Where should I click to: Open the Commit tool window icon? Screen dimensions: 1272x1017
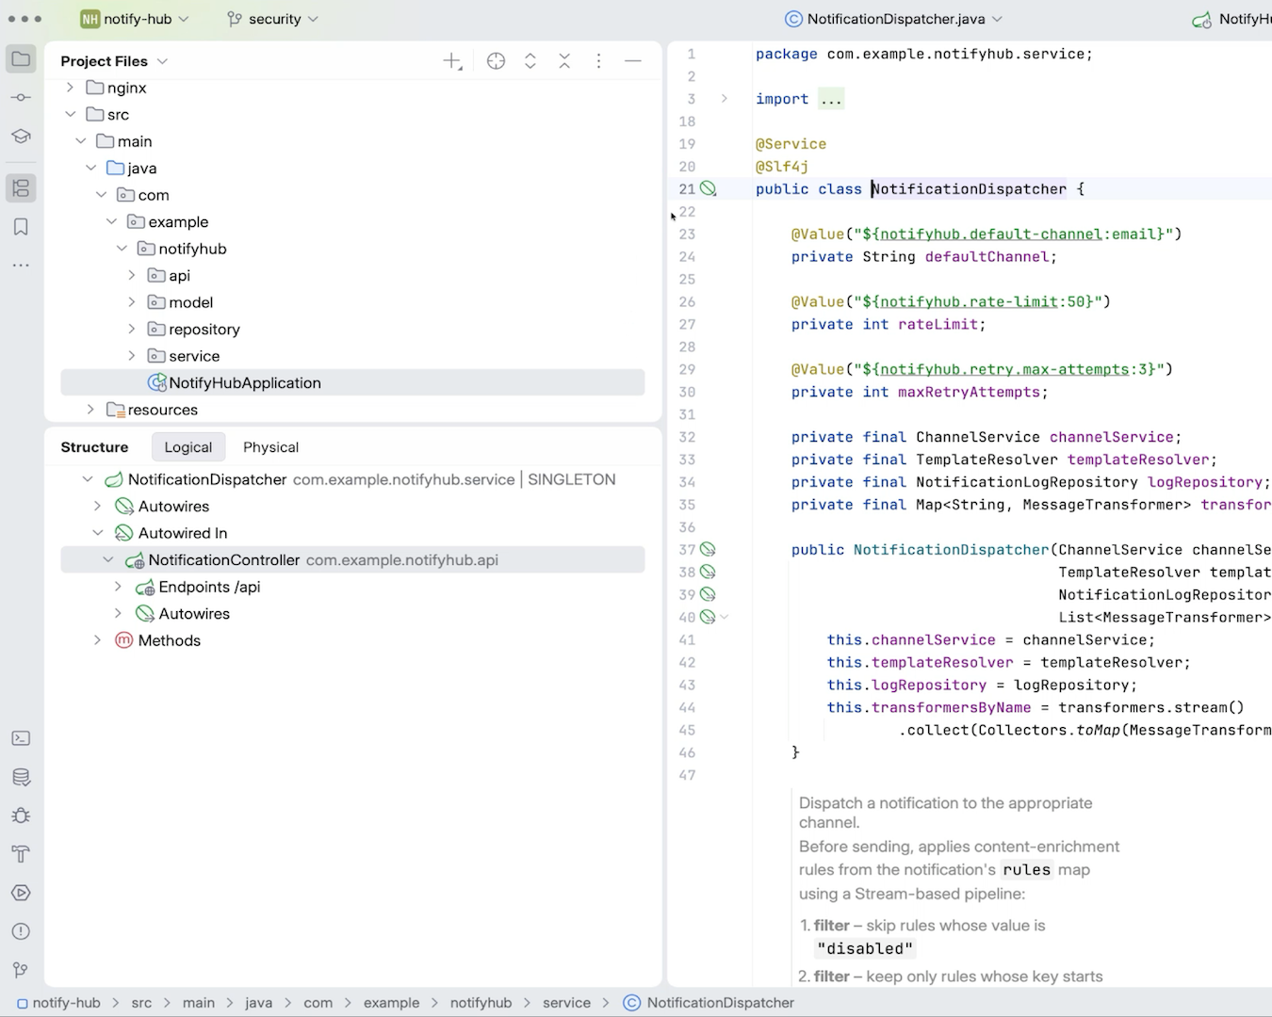(21, 98)
